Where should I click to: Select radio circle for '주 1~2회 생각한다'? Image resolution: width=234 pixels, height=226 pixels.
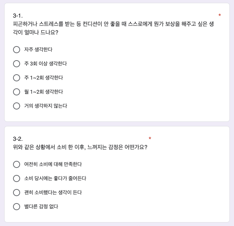point(17,78)
